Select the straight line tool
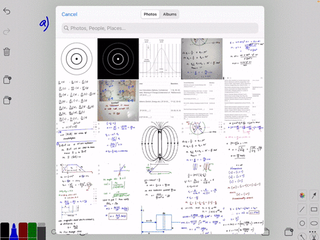 click(302, 209)
